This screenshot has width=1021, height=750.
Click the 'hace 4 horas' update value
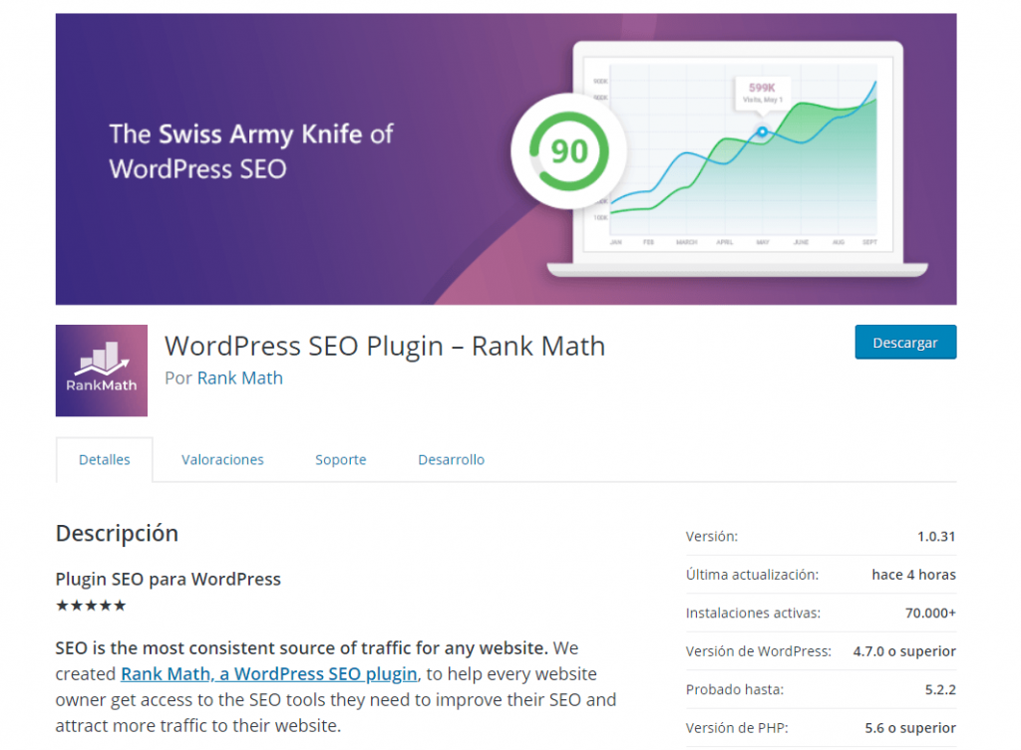pos(913,575)
